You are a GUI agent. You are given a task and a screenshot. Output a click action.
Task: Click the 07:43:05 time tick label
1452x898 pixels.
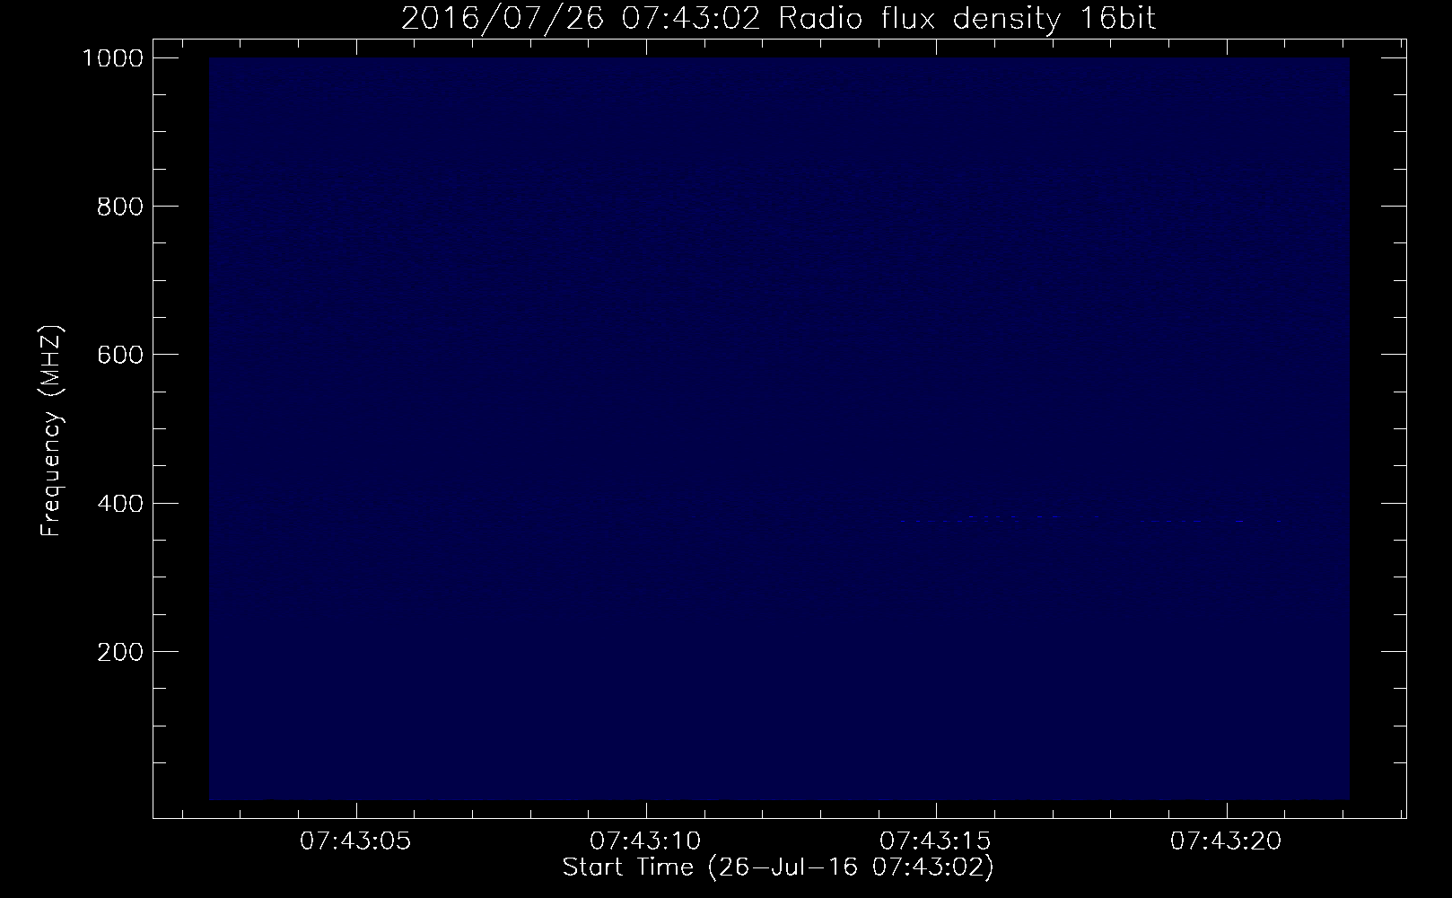tap(355, 841)
